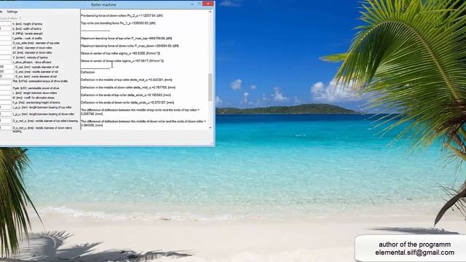Click 'Deflection in the ends of down roller' line

click(x=127, y=103)
